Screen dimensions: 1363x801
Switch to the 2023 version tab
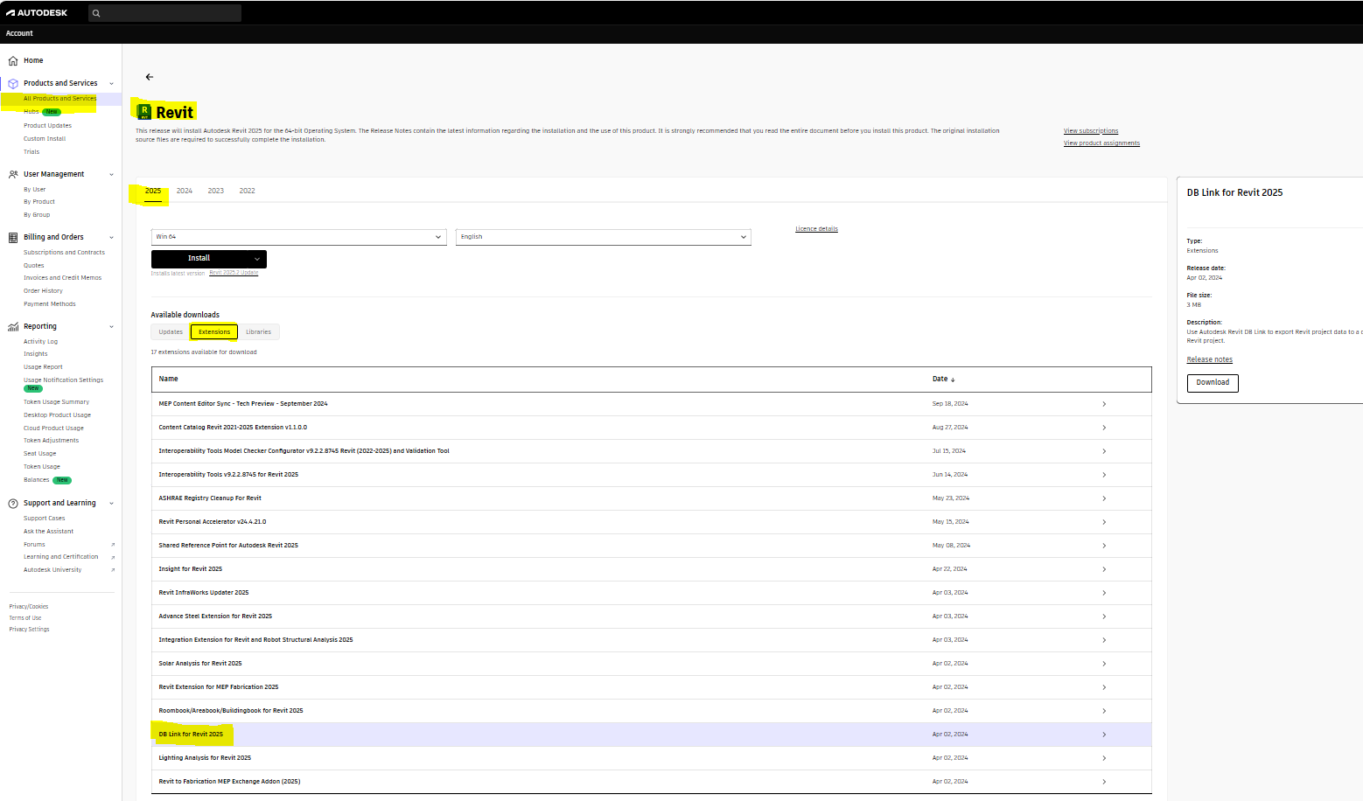tap(216, 191)
